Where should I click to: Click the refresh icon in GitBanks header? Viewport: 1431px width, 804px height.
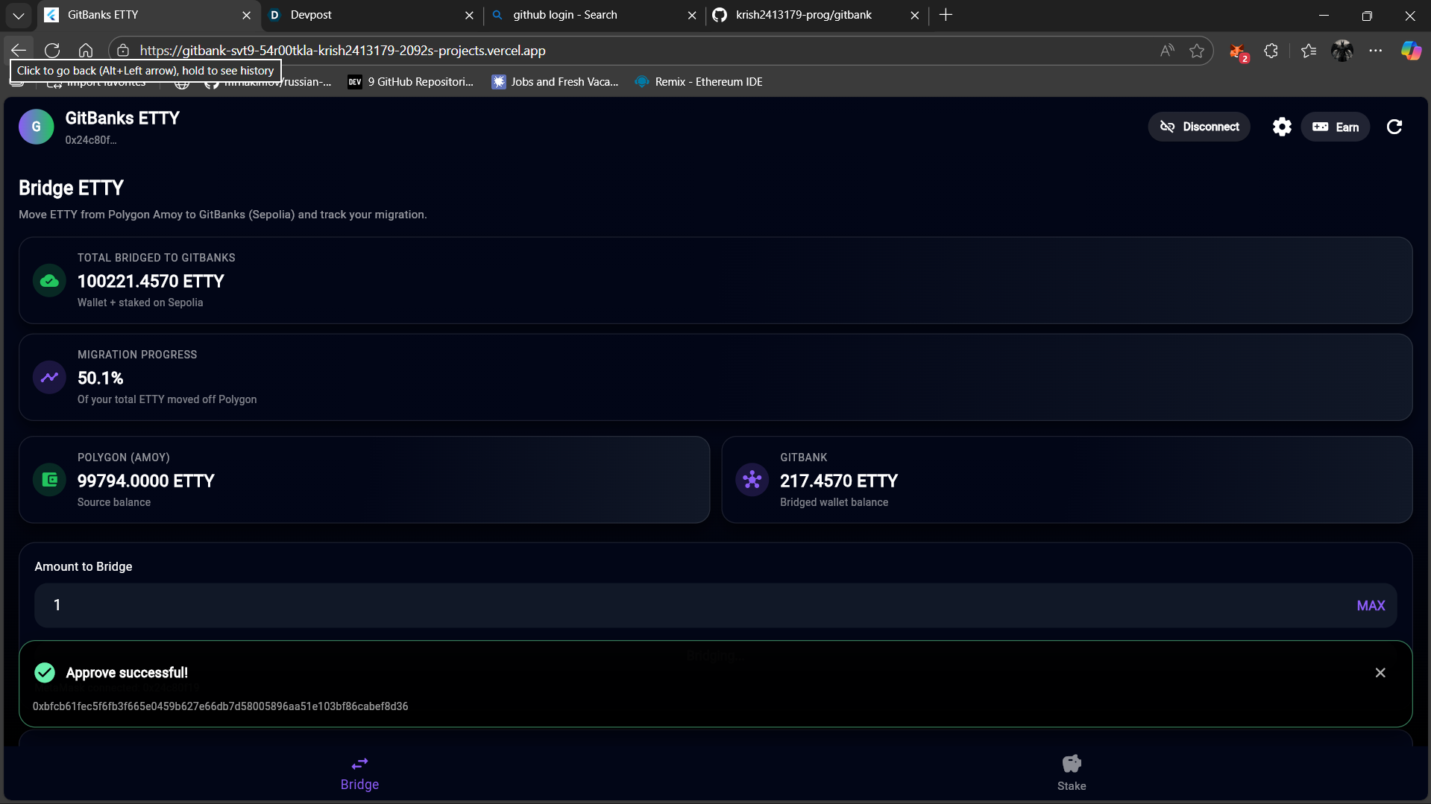(1394, 127)
